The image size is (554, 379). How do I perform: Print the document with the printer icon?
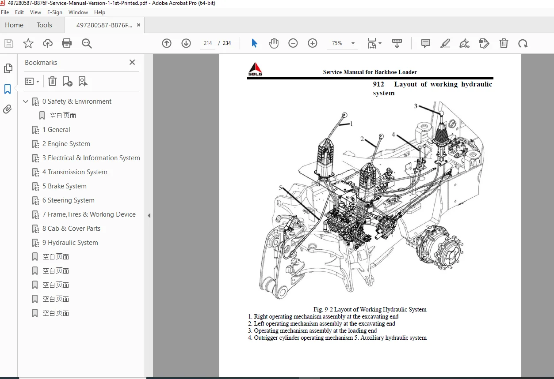coord(67,43)
